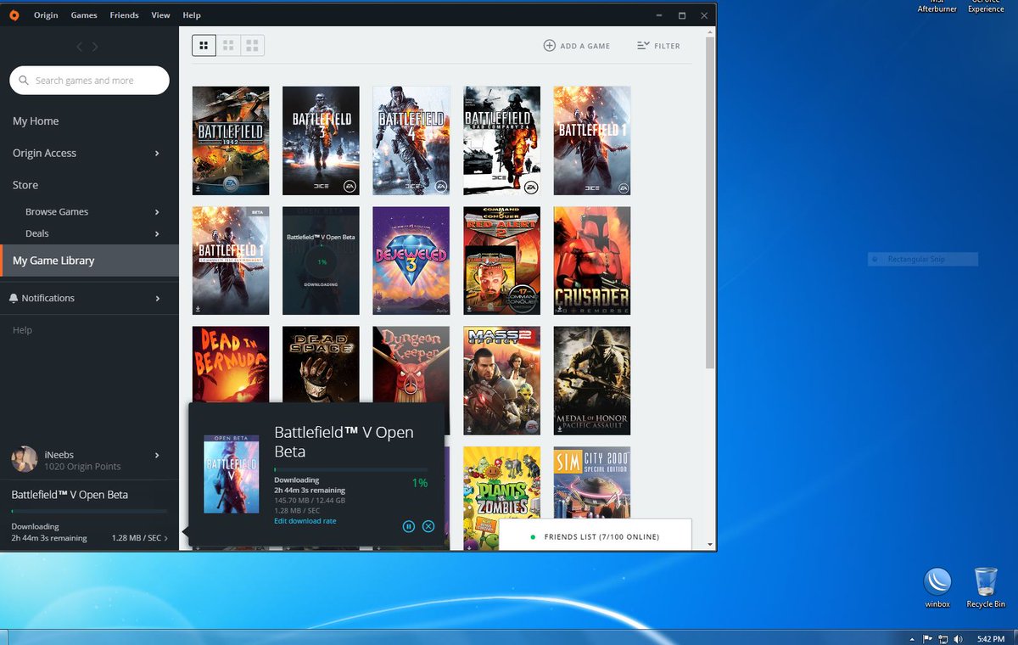1018x645 pixels.
Task: Open the Battlefield 1 tile in first row
Action: (x=592, y=141)
